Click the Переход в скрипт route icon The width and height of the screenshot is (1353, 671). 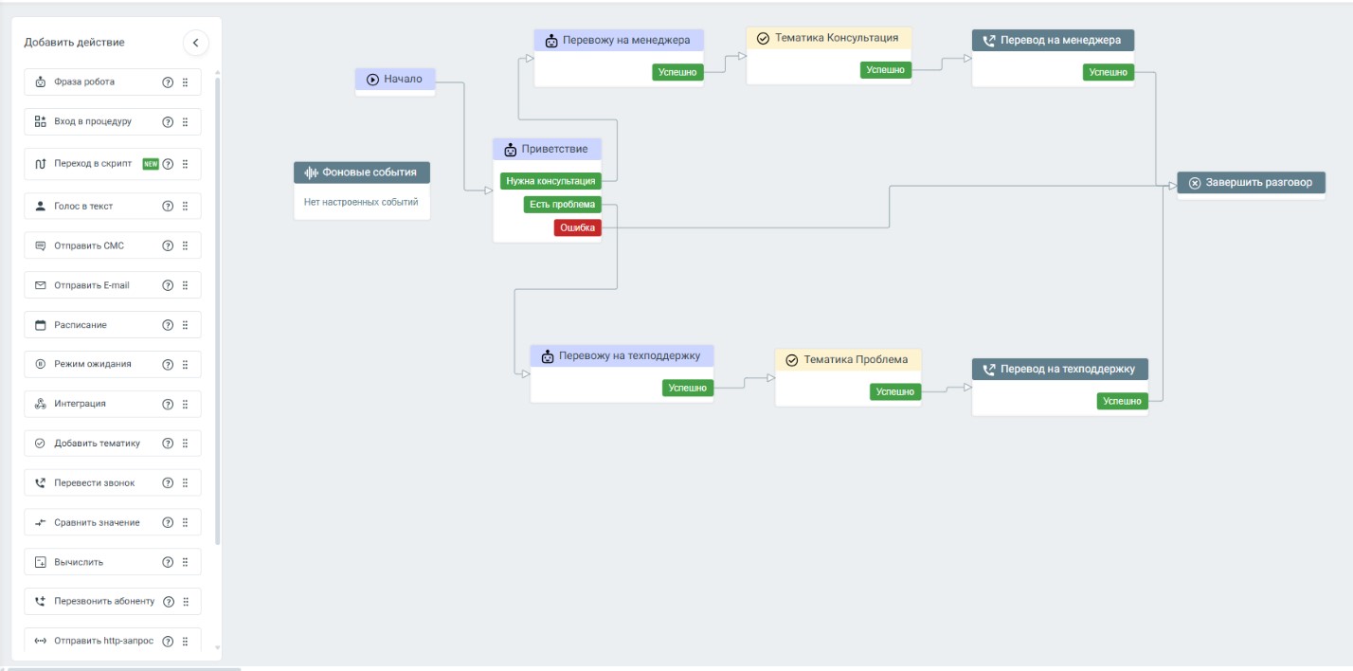(41, 164)
